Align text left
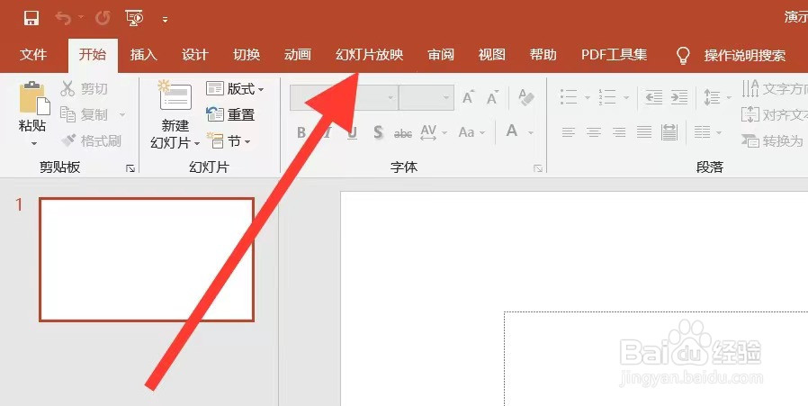The height and width of the screenshot is (406, 808). (568, 132)
